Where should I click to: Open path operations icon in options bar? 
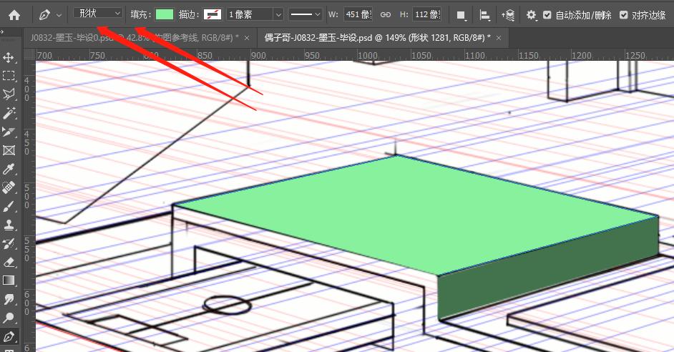coord(461,14)
